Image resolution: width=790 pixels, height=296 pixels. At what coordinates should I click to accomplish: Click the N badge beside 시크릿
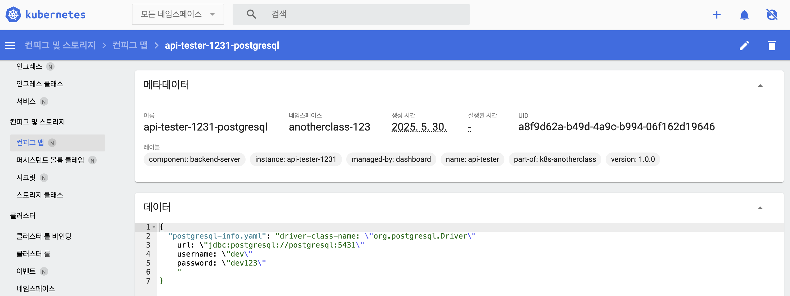(44, 178)
